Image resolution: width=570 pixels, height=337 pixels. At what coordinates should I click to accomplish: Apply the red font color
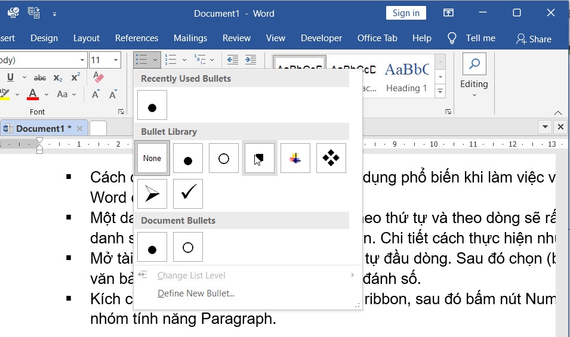click(33, 94)
